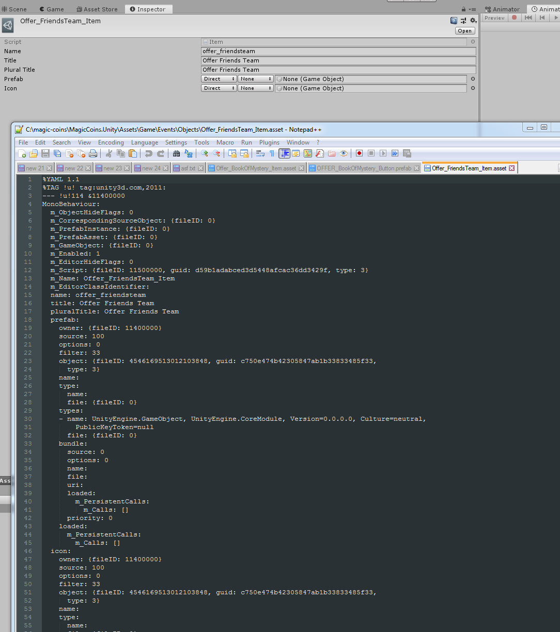Cut selection with the scissors icon
The height and width of the screenshot is (632, 560).
[109, 153]
